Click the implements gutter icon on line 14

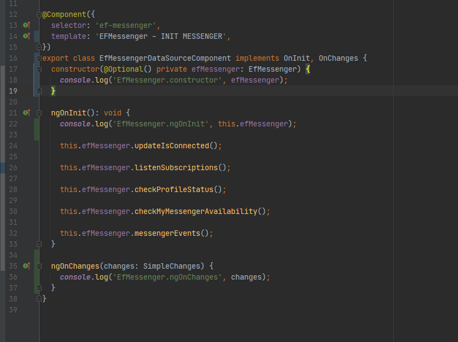26,36
